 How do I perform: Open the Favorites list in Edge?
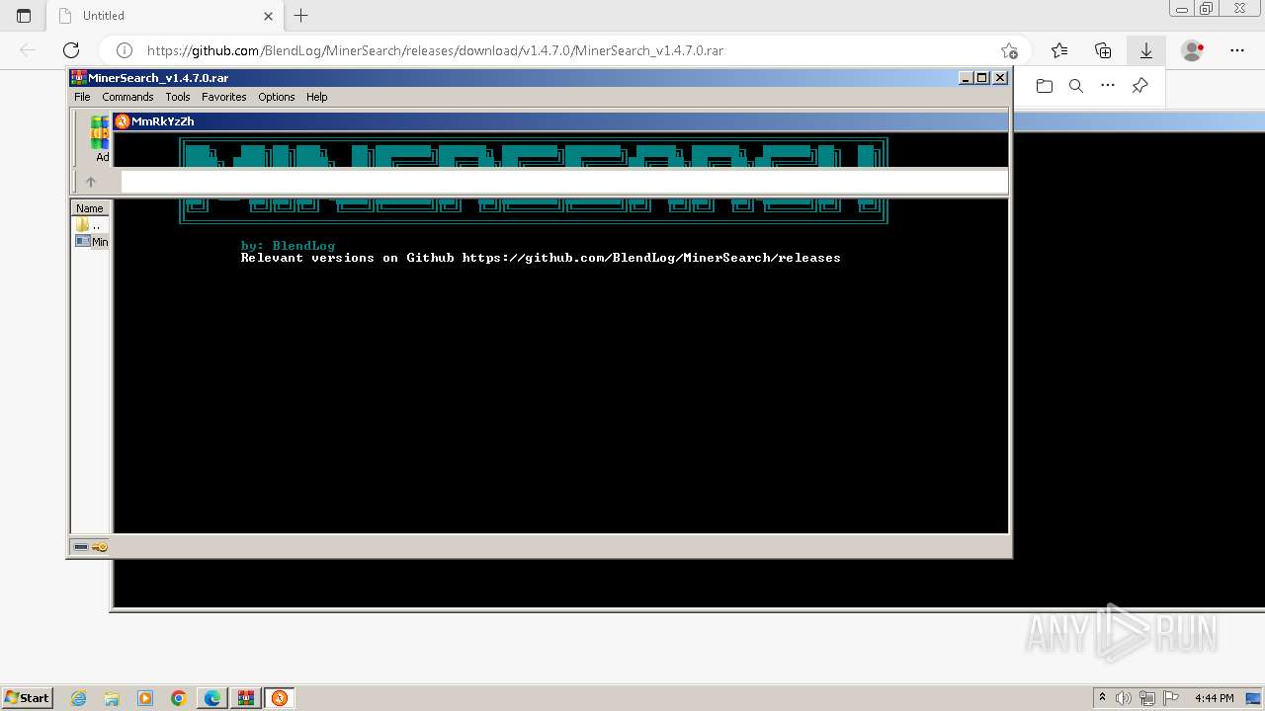click(1059, 50)
